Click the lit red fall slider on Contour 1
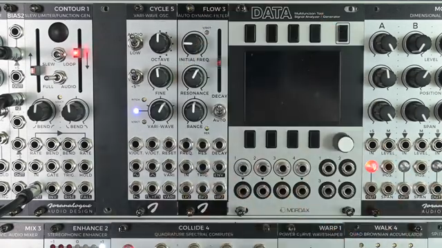The width and height of the screenshot is (442, 248). pos(77,53)
